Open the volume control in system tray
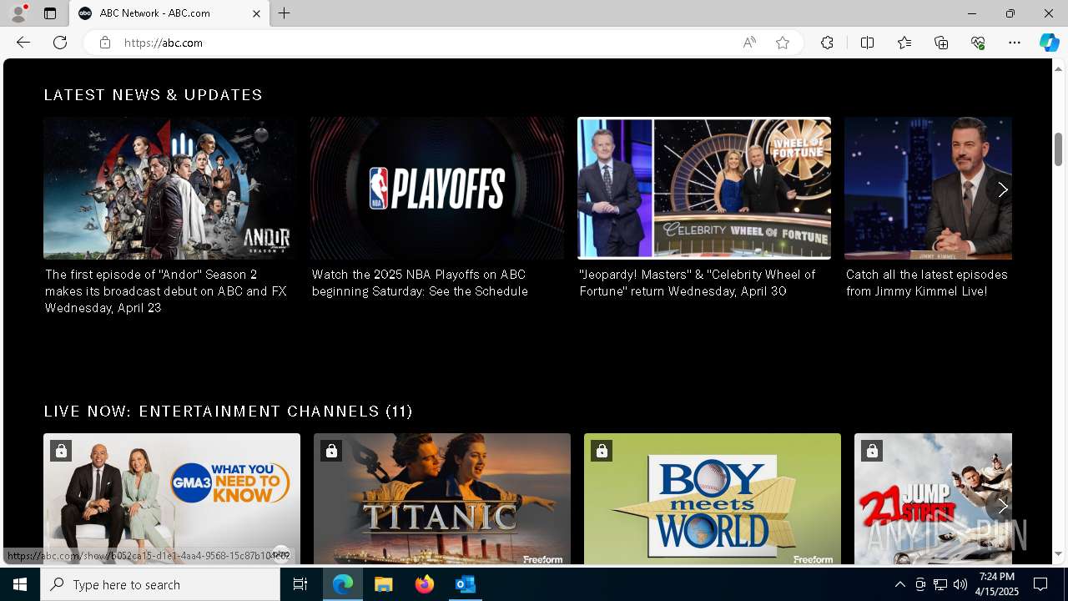 click(960, 584)
